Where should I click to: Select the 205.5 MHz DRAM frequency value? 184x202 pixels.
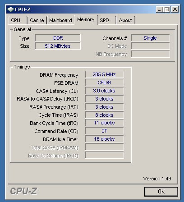[105, 74]
